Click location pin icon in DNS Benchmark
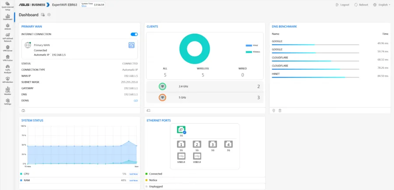Viewport: 394px width, 190px height. pos(274,111)
